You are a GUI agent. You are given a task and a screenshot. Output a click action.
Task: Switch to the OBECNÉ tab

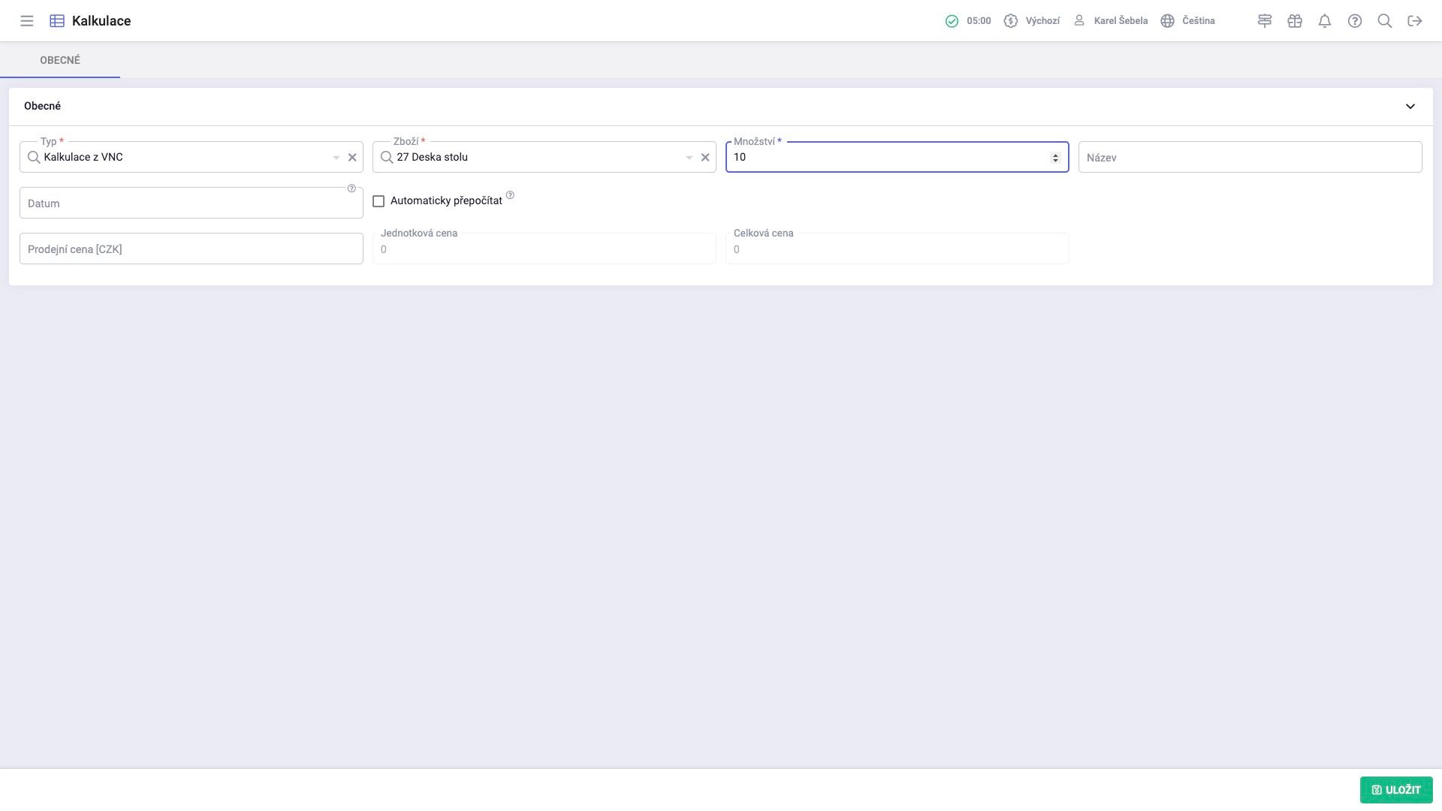(60, 60)
